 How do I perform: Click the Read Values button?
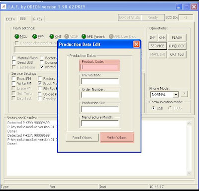[82, 138]
